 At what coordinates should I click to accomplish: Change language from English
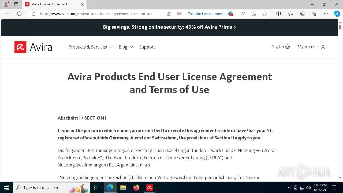280,47
